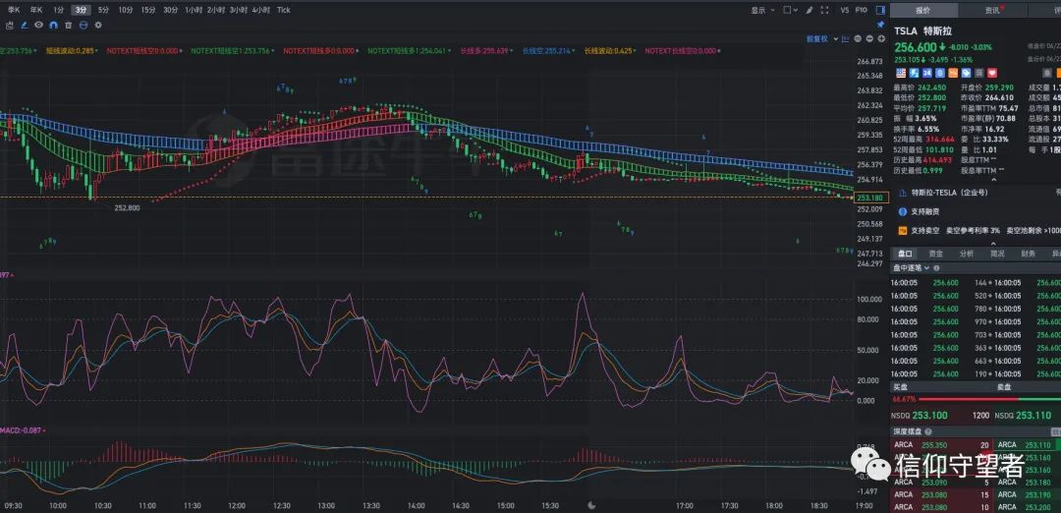Viewport: 1061px width, 513px height.
Task: Click the blue globe icon next to the trash
Action: [84, 25]
